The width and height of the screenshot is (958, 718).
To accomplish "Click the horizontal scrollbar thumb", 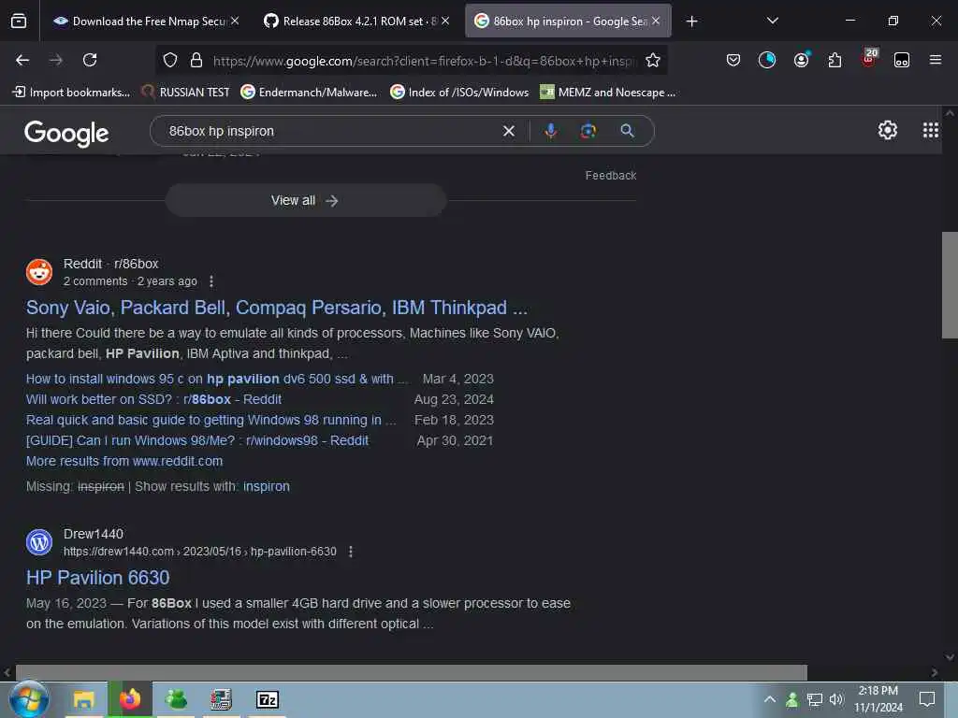I will 412,672.
